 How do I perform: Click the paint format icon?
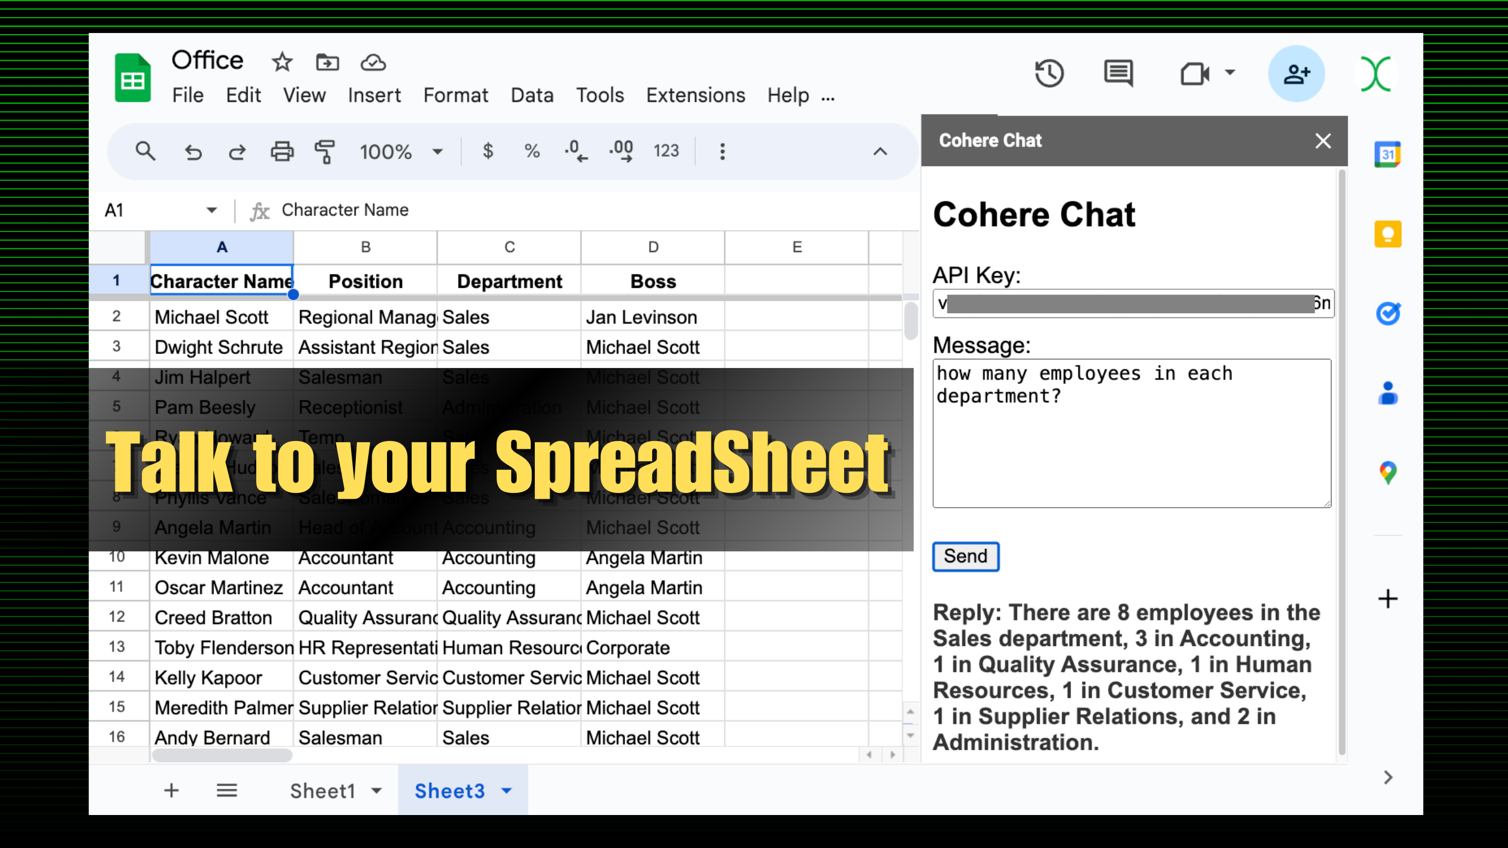326,150
